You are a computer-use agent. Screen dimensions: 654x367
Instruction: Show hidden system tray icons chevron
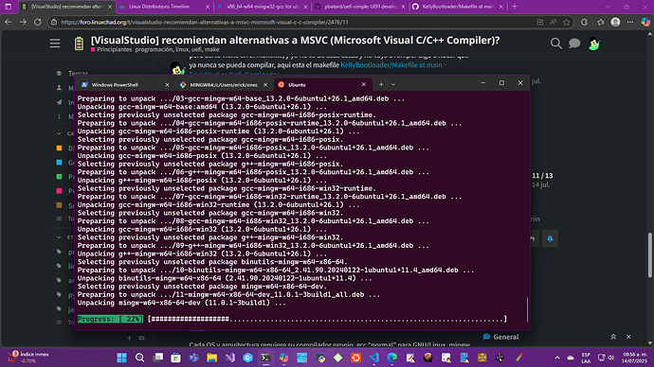(x=557, y=358)
